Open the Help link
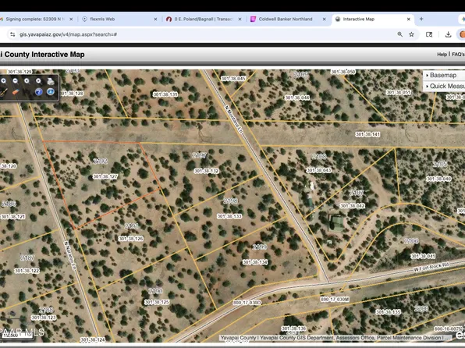465x348 pixels. point(442,55)
